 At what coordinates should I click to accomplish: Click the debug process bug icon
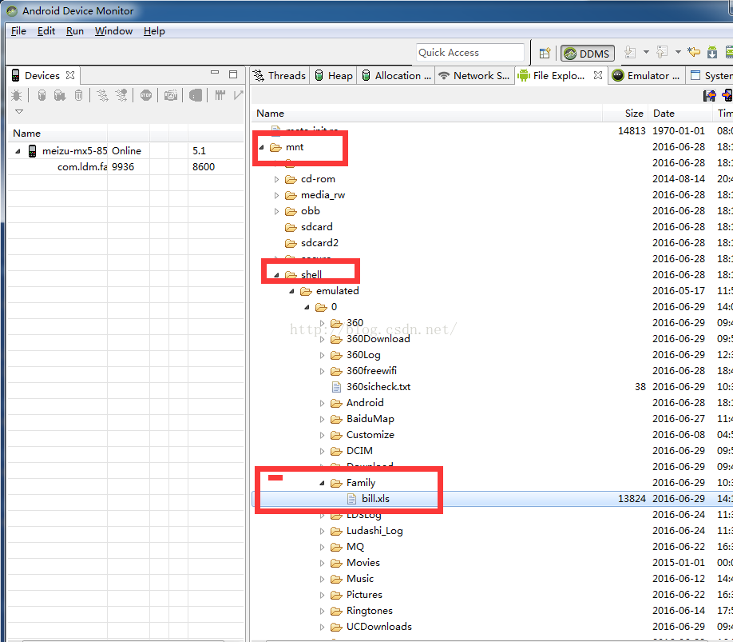pyautogui.click(x=17, y=95)
